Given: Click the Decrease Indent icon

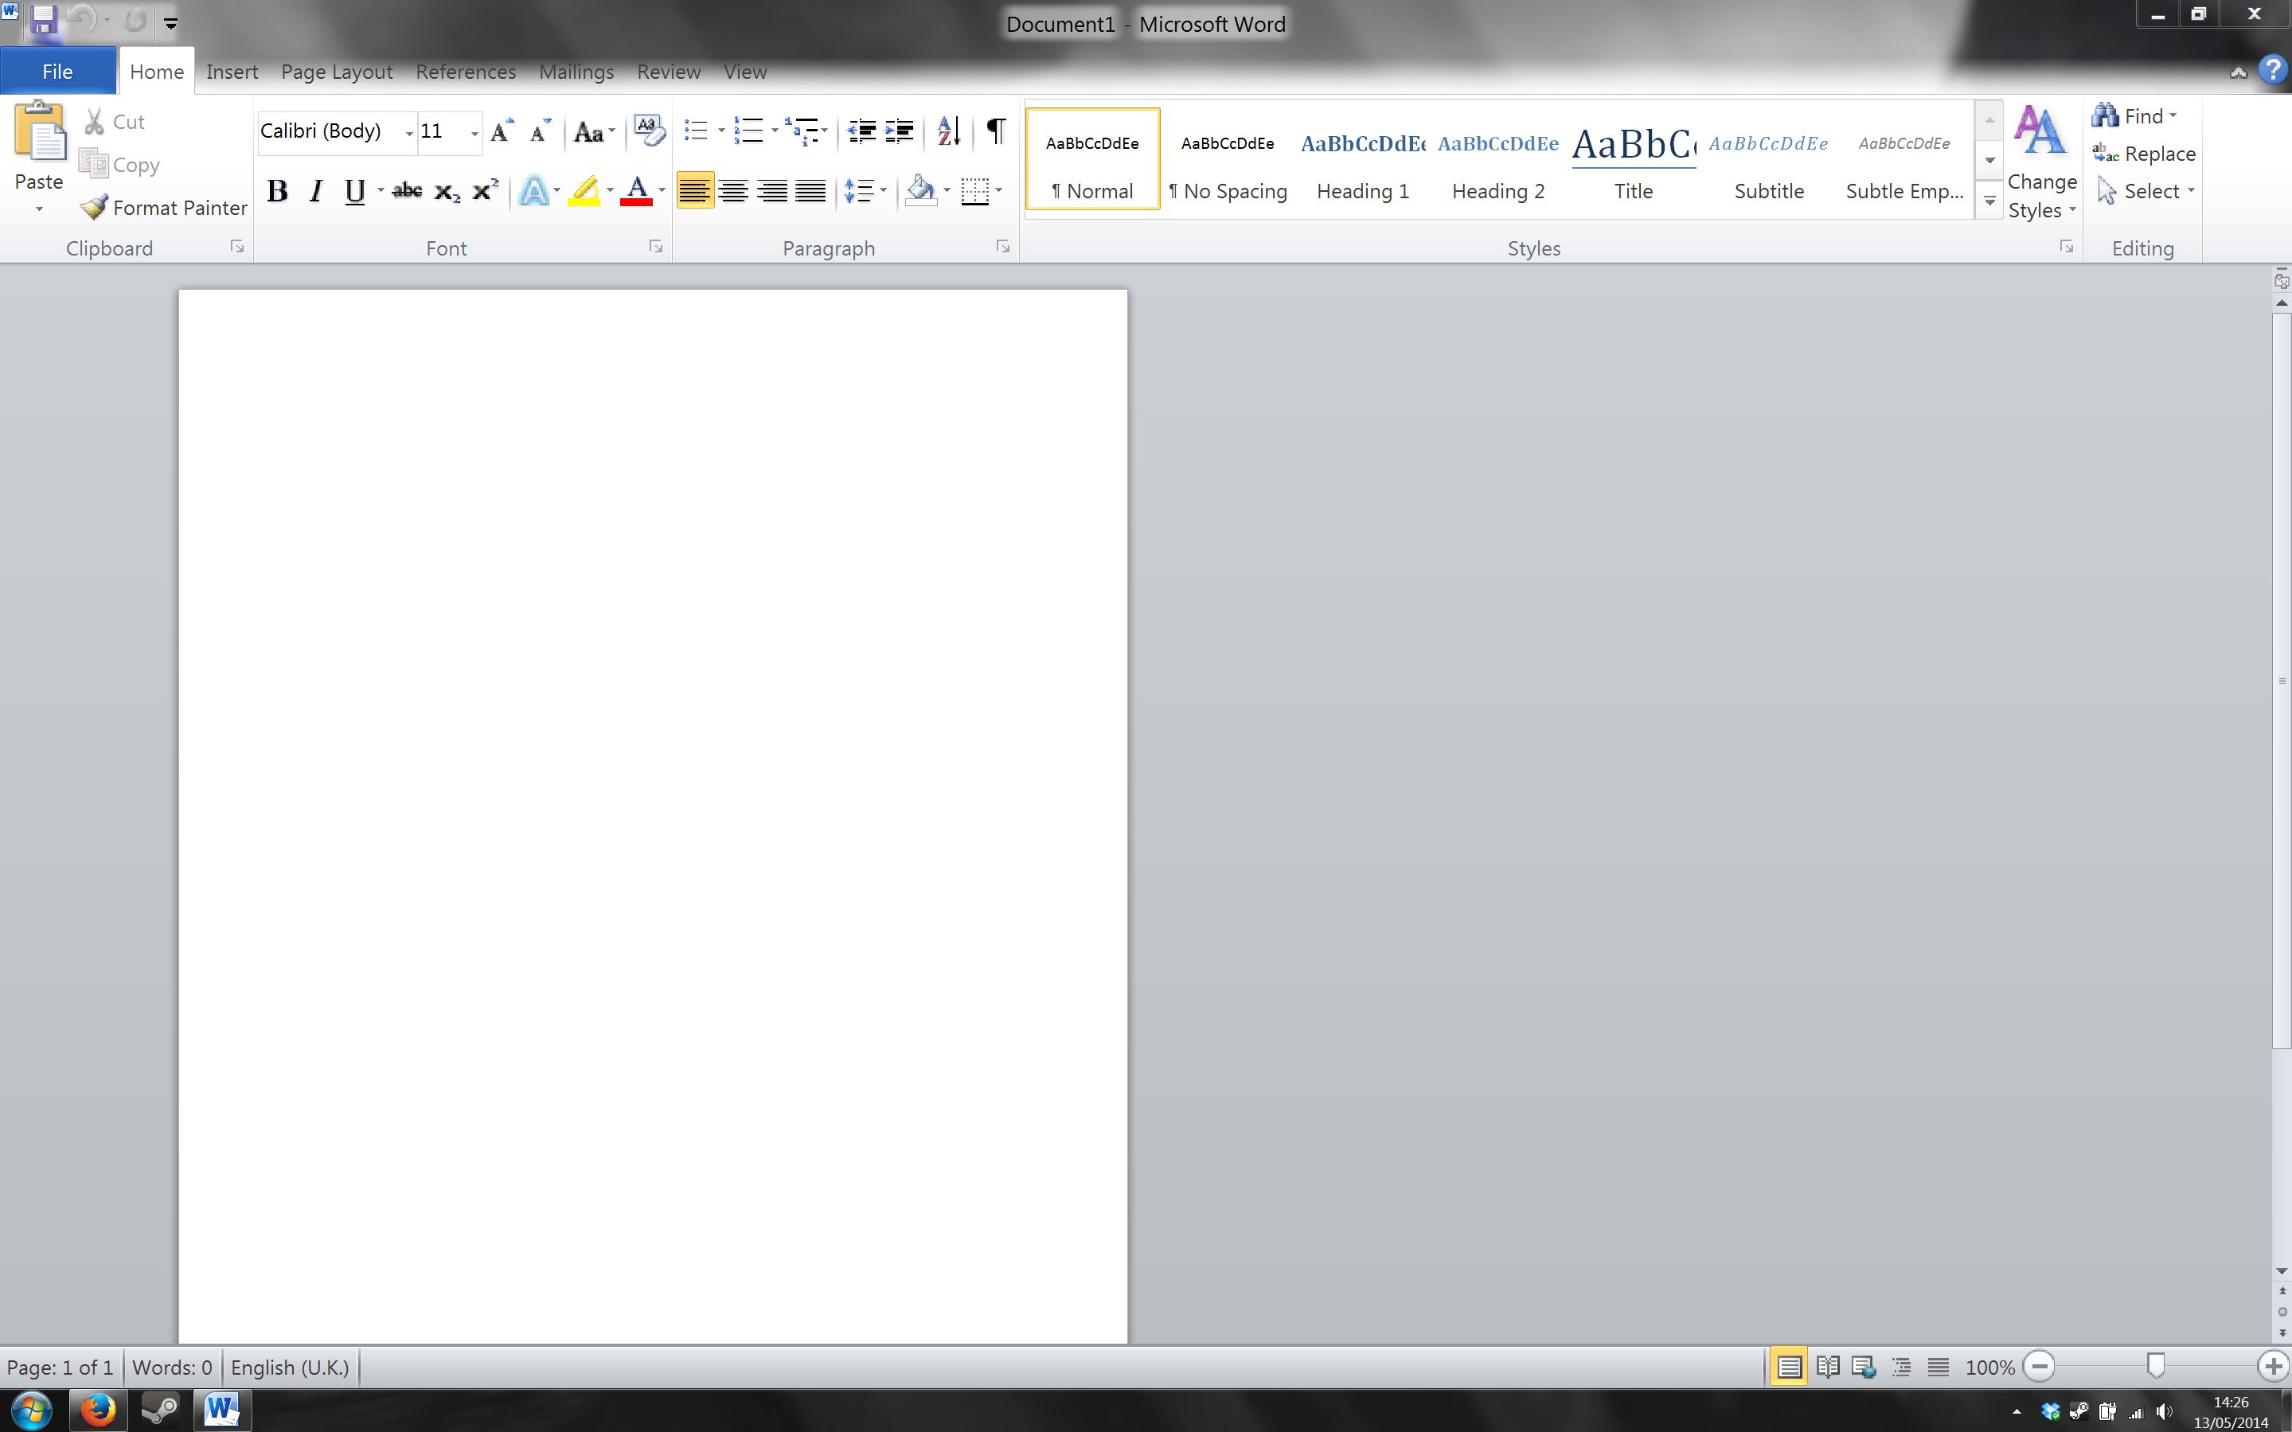Looking at the screenshot, I should [861, 131].
